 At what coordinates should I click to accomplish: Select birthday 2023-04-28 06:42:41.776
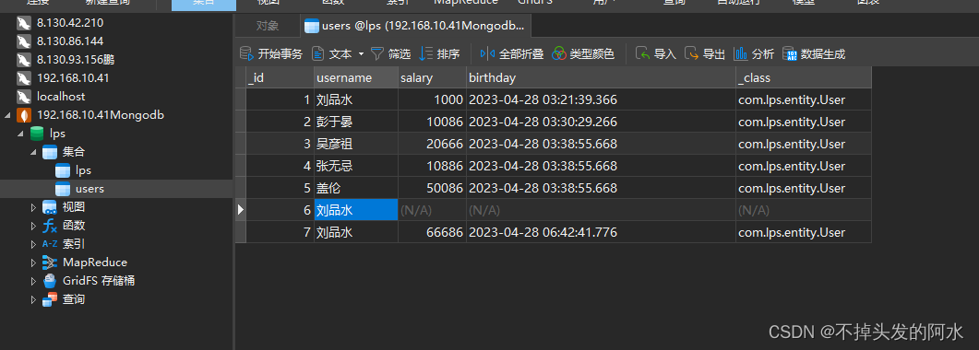[x=601, y=232]
